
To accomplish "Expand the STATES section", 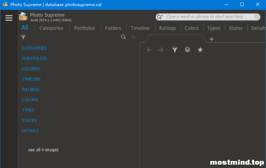I will 30,121.
